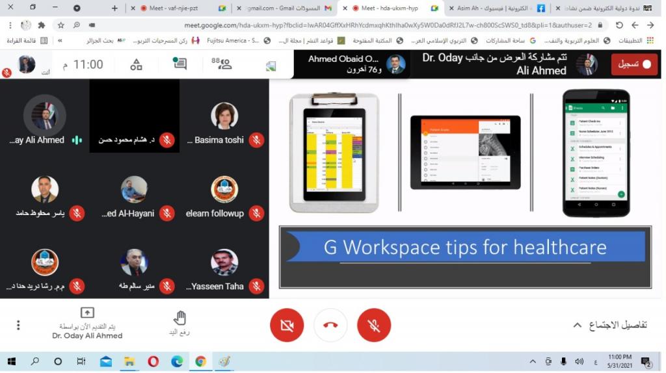
Task: Click the presentation screen share icon
Action: [x=87, y=313]
